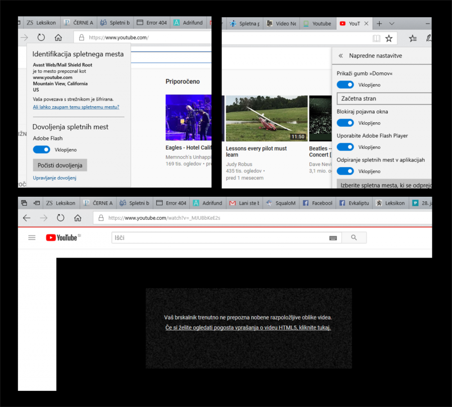The width and height of the screenshot is (452, 407).
Task: Click the back chevrons beside Napredne nastavitve
Action: [341, 56]
